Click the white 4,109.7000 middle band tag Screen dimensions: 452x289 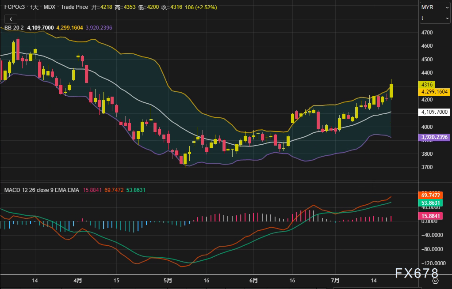click(x=435, y=113)
